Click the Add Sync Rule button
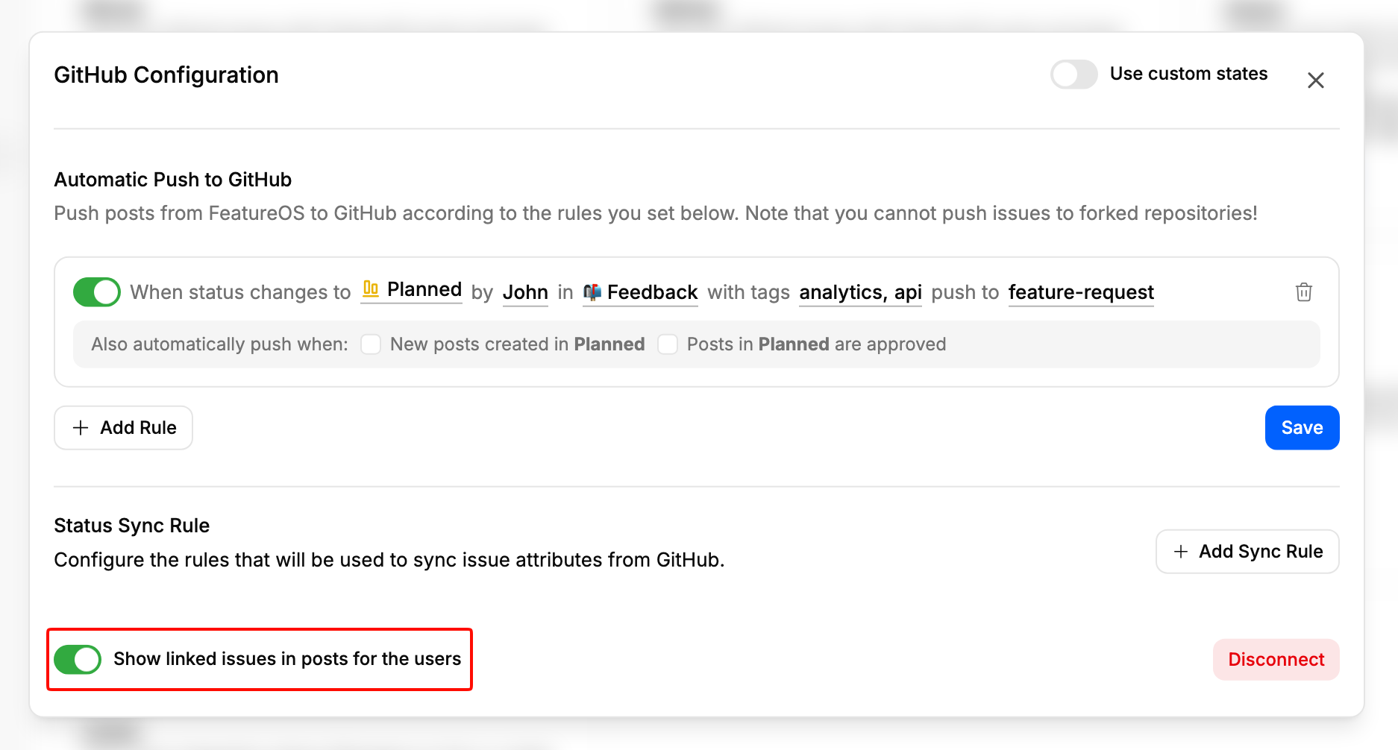The width and height of the screenshot is (1398, 750). tap(1247, 552)
